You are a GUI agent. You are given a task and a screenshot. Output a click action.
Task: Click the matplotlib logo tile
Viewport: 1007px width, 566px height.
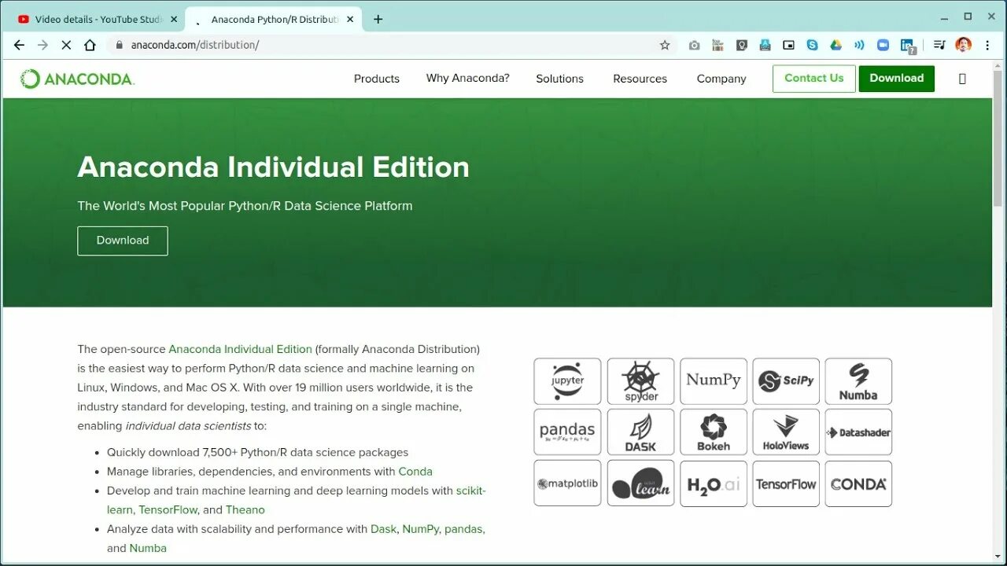pos(567,483)
